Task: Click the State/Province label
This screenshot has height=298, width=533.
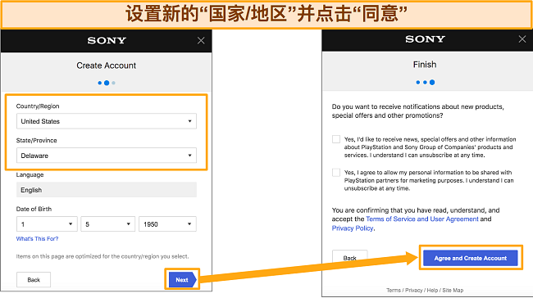Action: (36, 141)
